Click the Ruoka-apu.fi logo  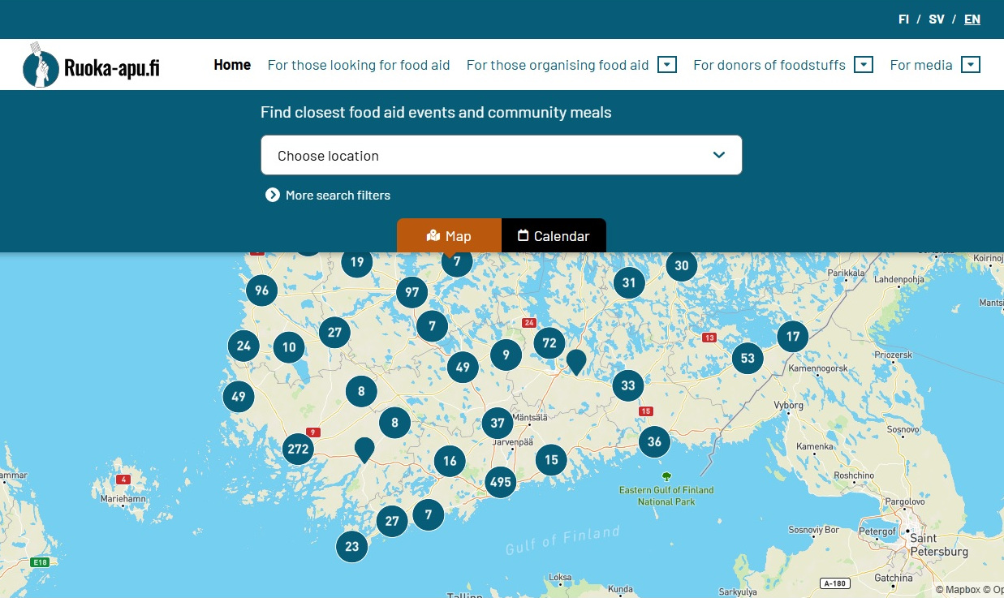91,65
